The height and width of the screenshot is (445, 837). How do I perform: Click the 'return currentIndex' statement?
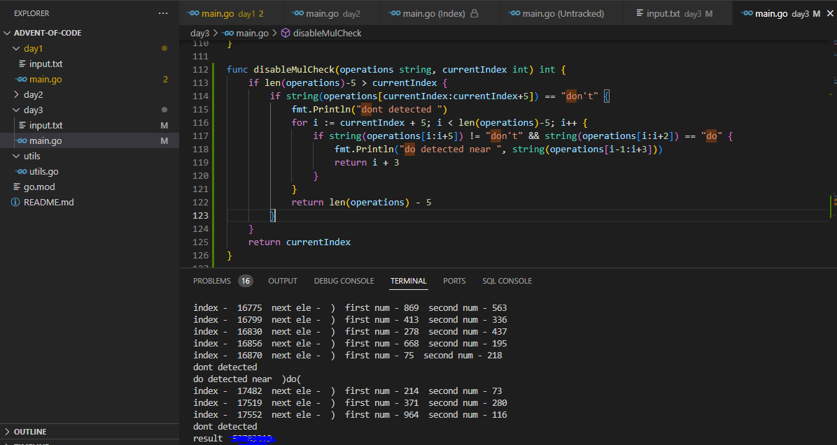[x=300, y=242]
